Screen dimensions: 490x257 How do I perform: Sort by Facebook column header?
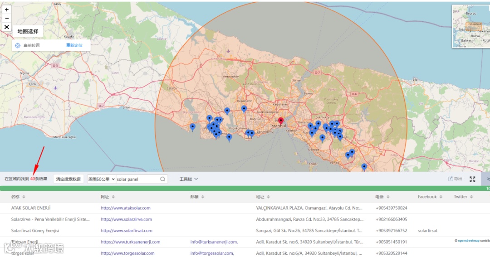(x=430, y=197)
